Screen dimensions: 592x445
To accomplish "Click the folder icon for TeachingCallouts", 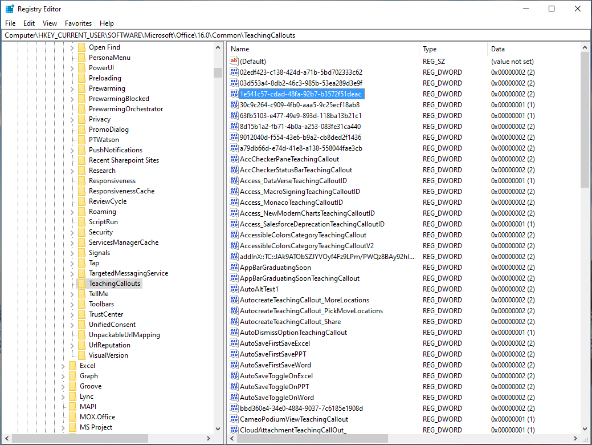I will coord(81,284).
